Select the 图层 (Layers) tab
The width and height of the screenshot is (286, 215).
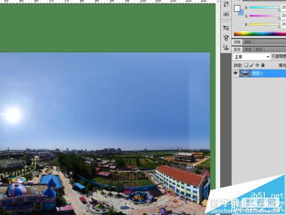click(237, 49)
